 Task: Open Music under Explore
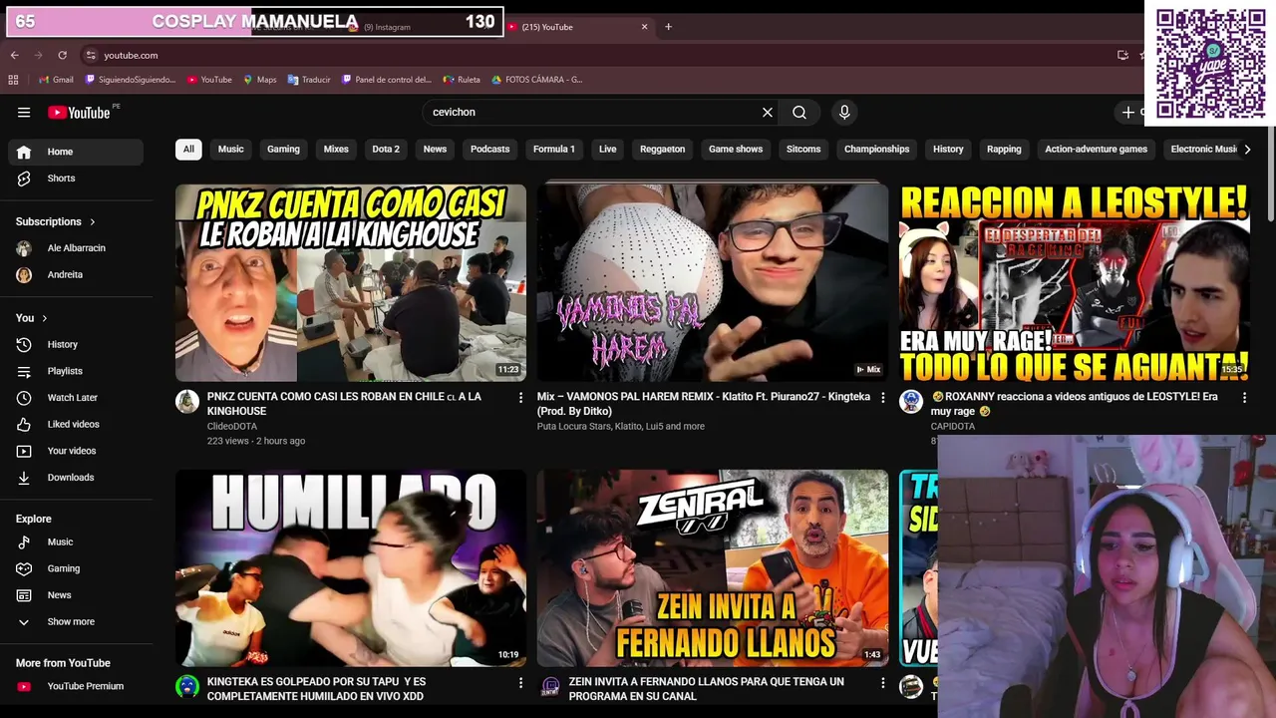point(76,542)
